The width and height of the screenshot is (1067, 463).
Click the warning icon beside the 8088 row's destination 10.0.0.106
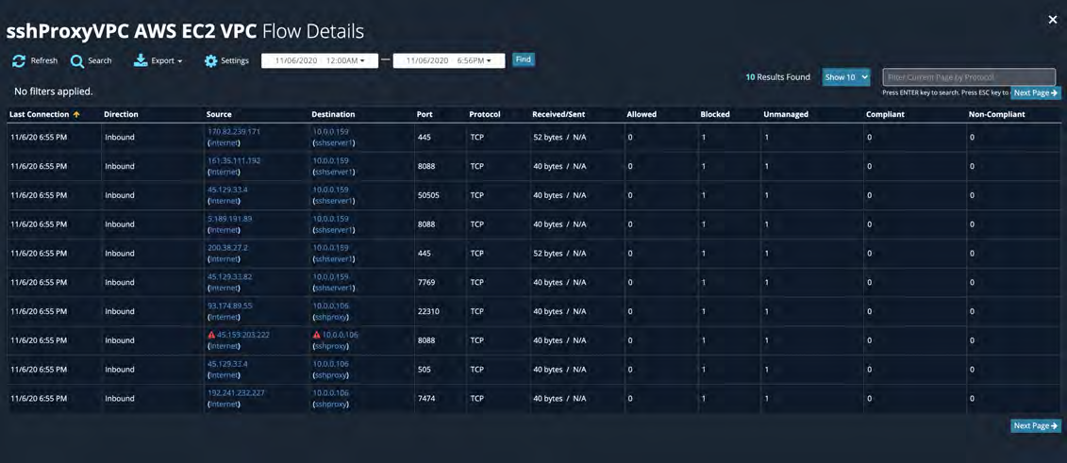click(316, 335)
